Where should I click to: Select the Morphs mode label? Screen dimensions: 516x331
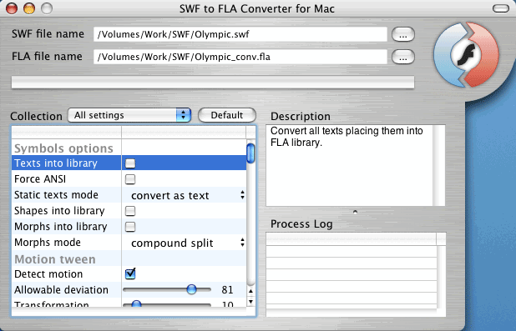tap(48, 243)
